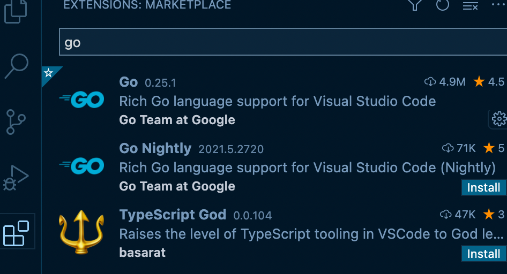Image resolution: width=507 pixels, height=274 pixels.
Task: Click the TypeScript God 47K download count
Action: [458, 214]
